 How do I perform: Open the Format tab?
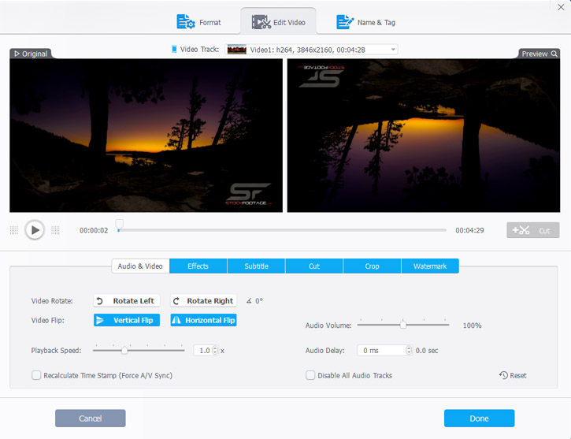click(x=198, y=22)
